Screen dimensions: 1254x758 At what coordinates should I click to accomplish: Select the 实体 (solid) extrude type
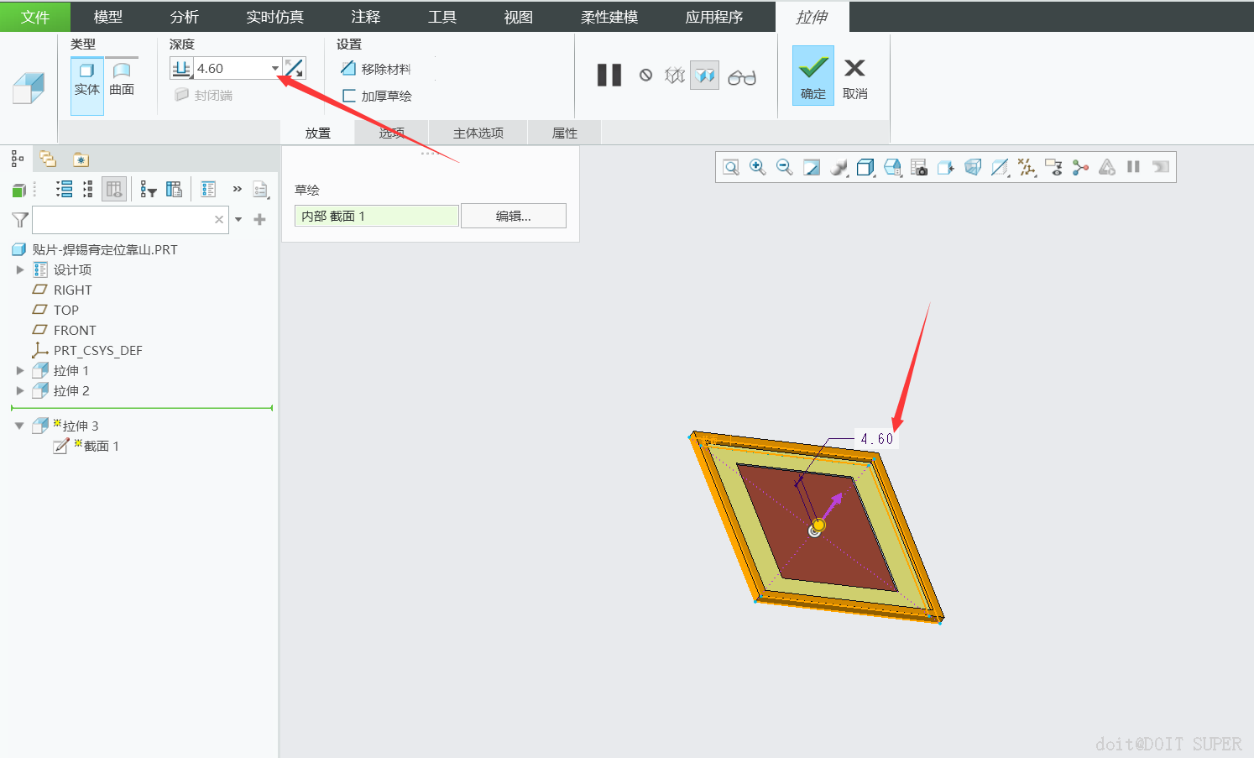pyautogui.click(x=87, y=86)
